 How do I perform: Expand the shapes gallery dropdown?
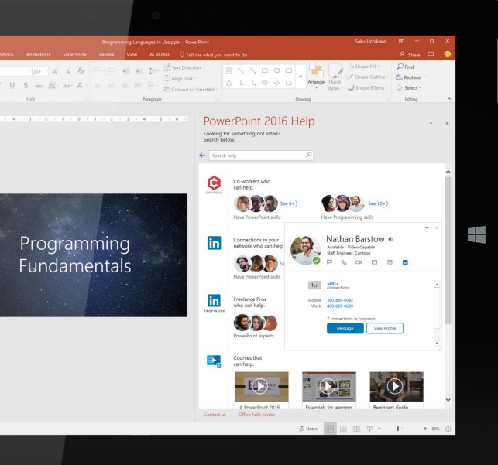301,76
